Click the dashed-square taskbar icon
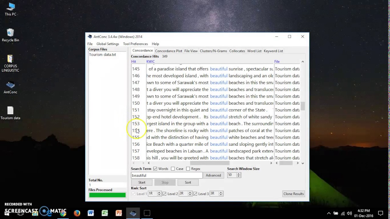This screenshot has width=390, height=219. [x=147, y=213]
